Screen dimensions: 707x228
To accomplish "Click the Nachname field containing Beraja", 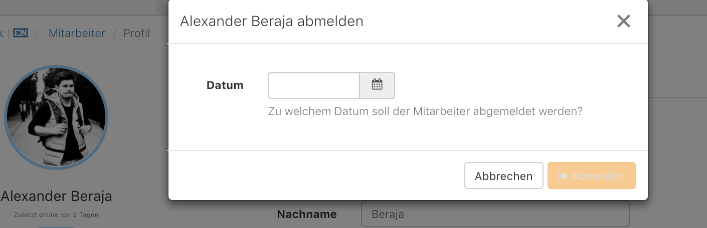I will click(x=495, y=214).
